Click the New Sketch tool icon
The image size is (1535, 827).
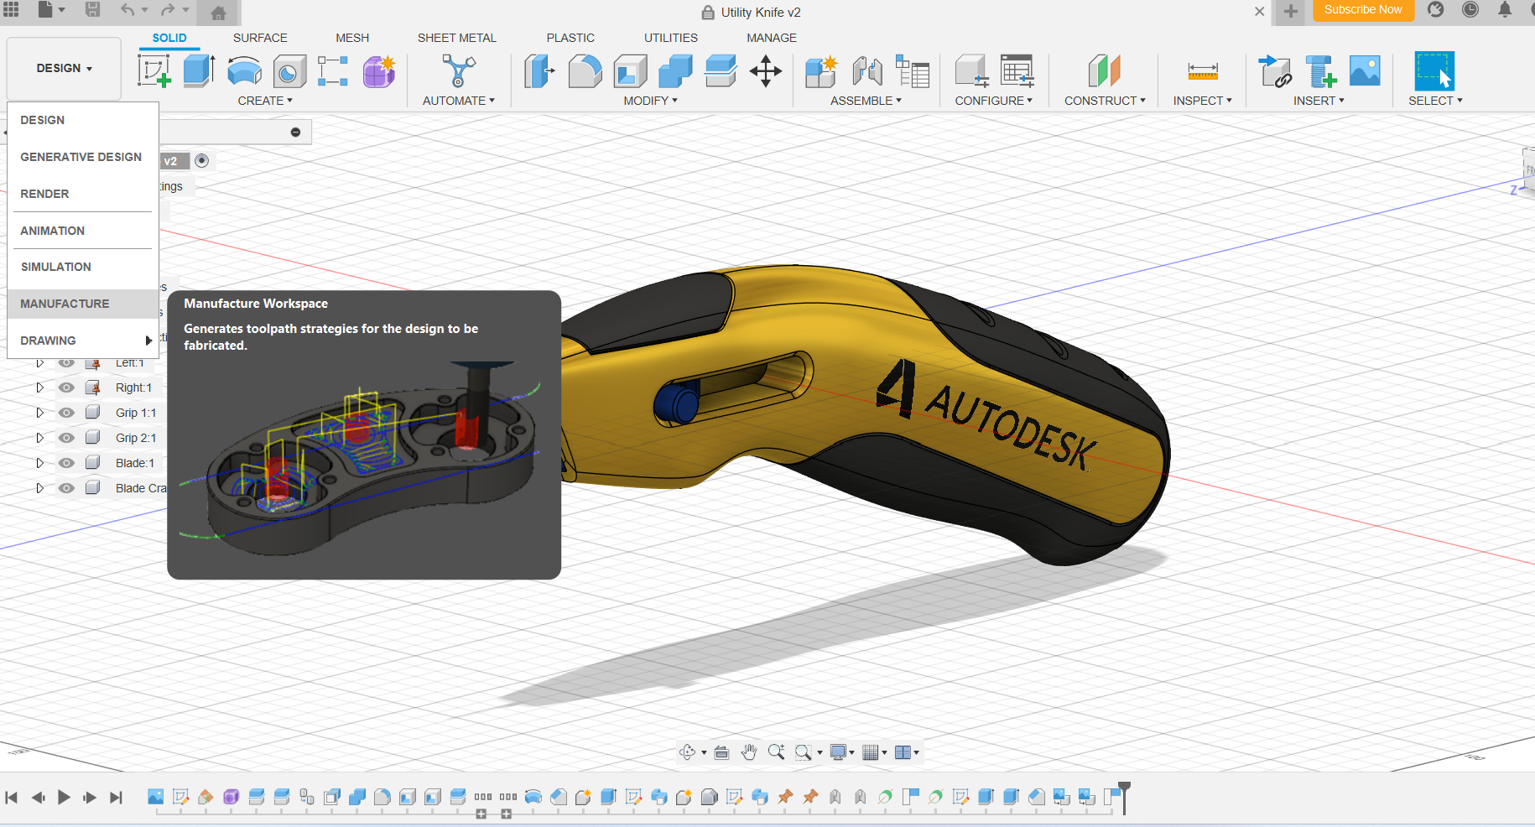(154, 71)
